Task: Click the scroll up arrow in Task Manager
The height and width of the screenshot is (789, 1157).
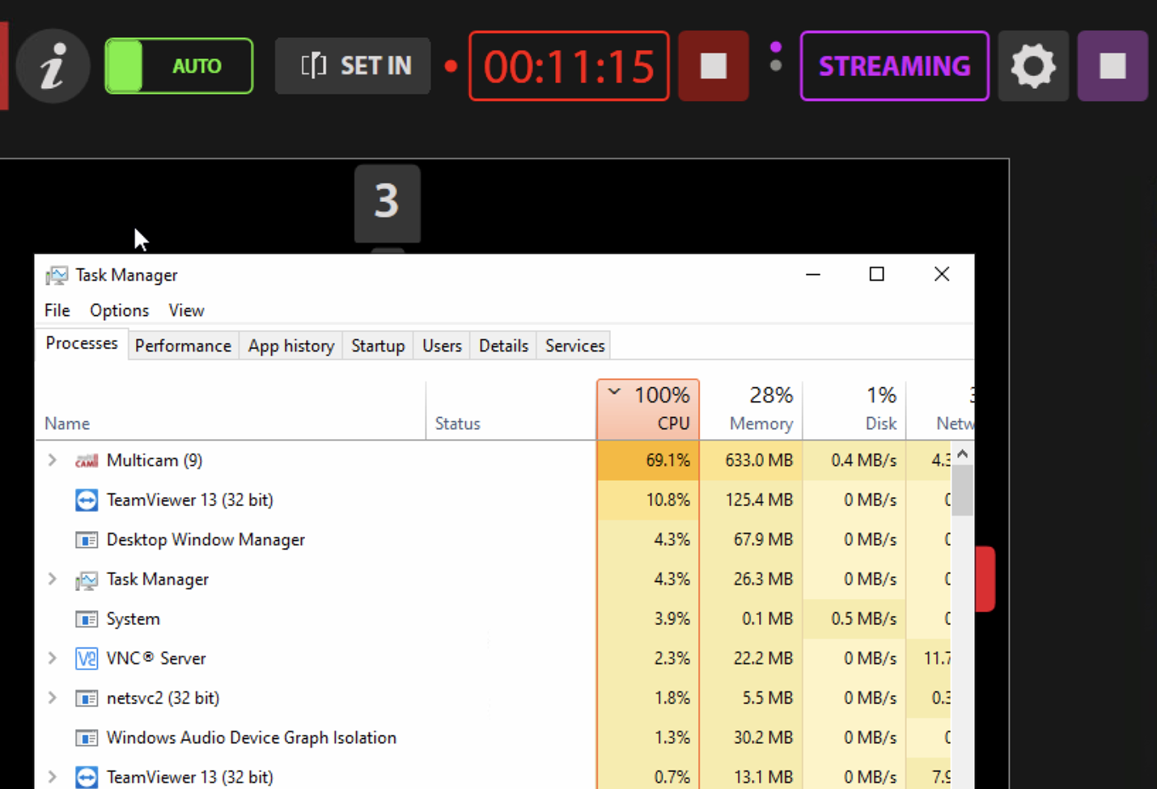Action: coord(962,454)
